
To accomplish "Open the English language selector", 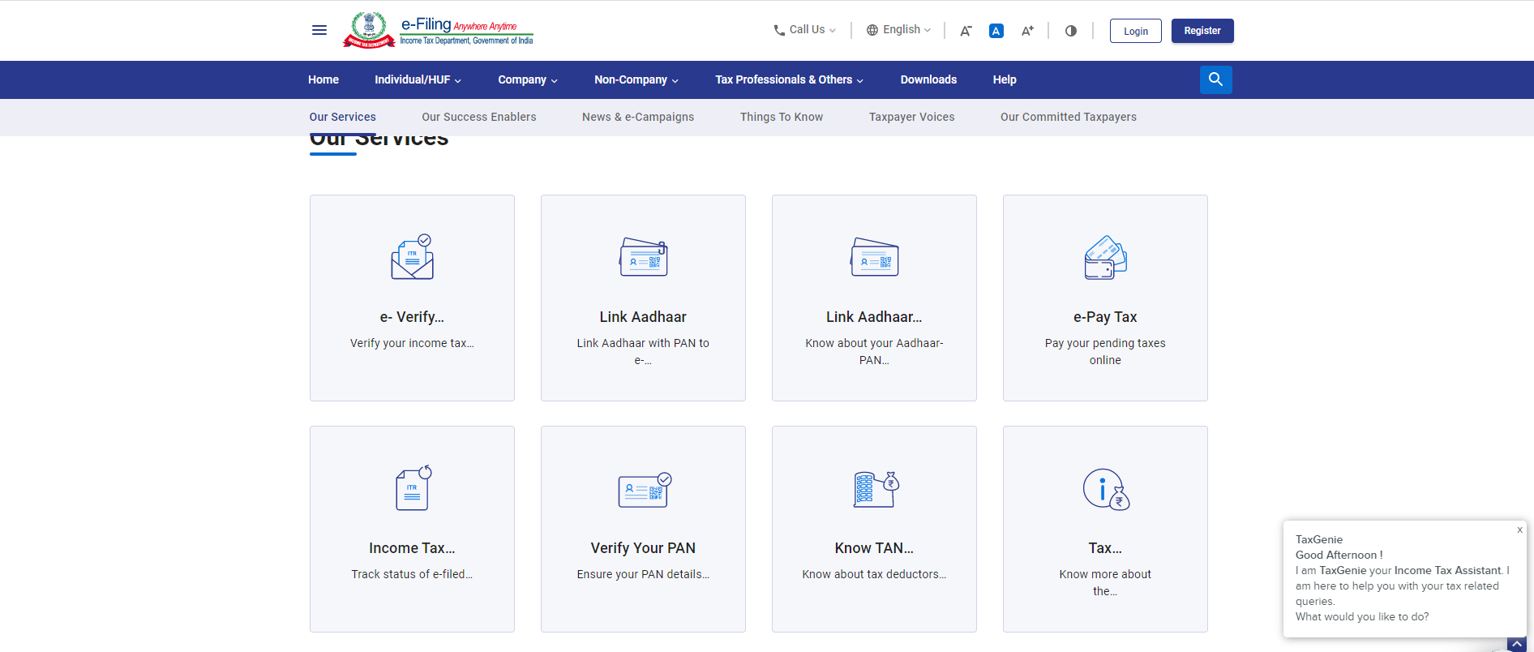I will [x=898, y=30].
